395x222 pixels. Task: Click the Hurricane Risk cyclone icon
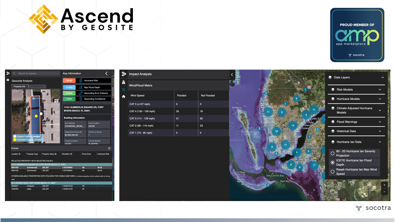[x=81, y=81]
